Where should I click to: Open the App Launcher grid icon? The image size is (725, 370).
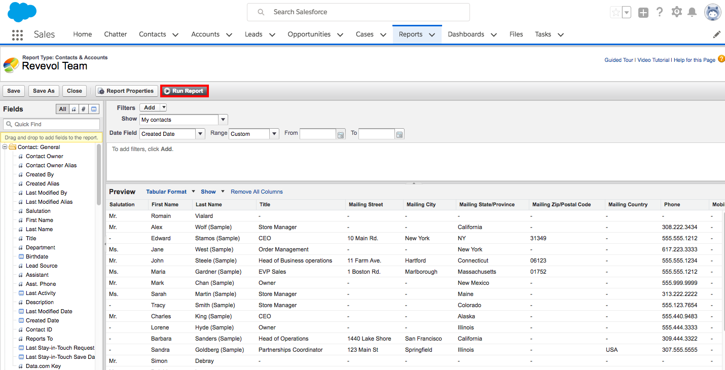click(x=17, y=34)
